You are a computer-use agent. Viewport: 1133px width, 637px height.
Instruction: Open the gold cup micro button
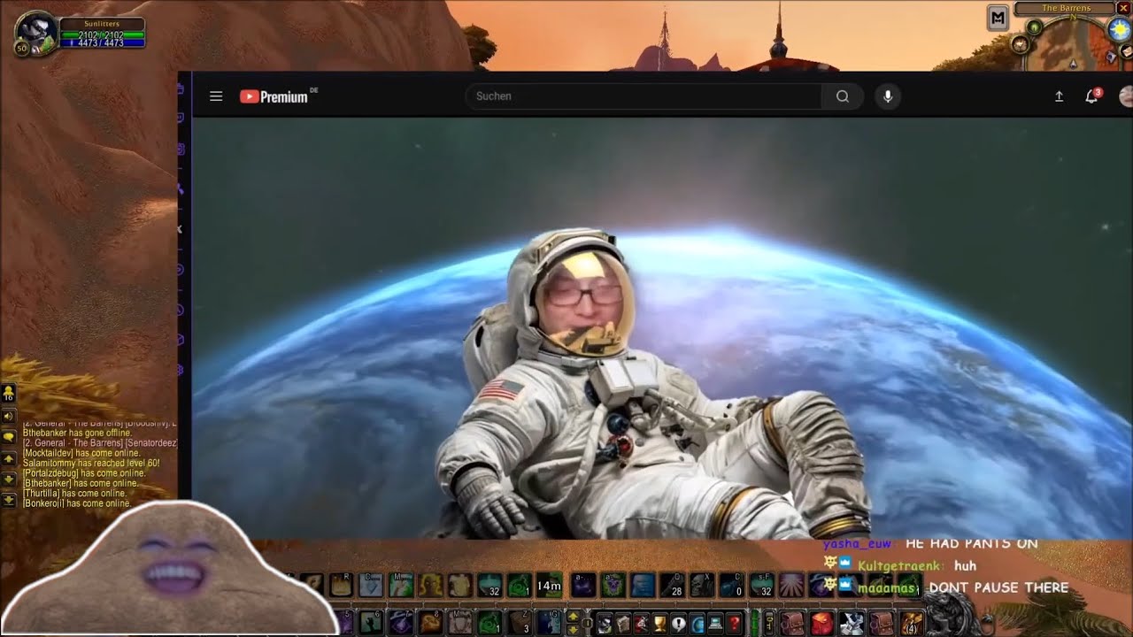pyautogui.click(x=660, y=624)
